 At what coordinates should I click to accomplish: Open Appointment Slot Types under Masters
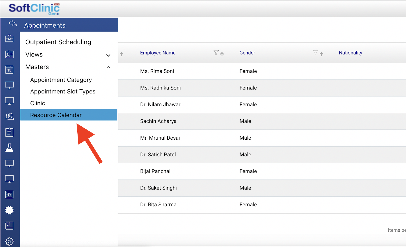[x=63, y=92]
